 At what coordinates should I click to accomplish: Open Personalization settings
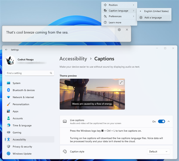(x=30, y=104)
